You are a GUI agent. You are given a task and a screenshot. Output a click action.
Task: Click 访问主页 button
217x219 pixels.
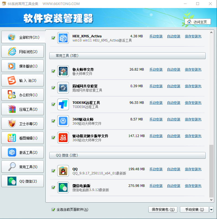pos(198,22)
